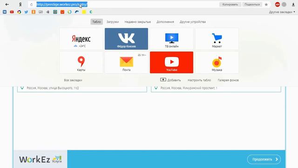The width and height of the screenshot is (298, 168).
Task: Click the WorkEz Услуги logo
Action: pos(41,159)
